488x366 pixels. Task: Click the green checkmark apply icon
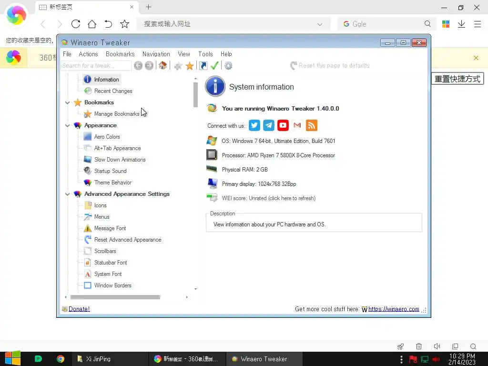tap(214, 65)
